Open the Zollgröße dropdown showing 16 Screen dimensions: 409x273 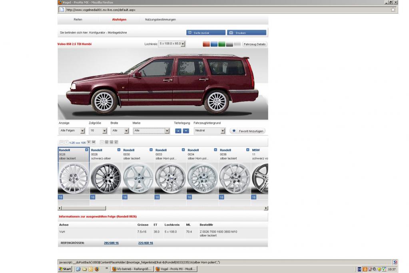[x=98, y=130]
